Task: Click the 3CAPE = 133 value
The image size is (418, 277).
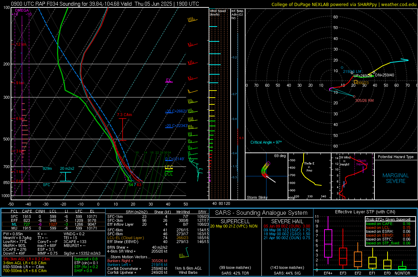Action: coord(75,242)
